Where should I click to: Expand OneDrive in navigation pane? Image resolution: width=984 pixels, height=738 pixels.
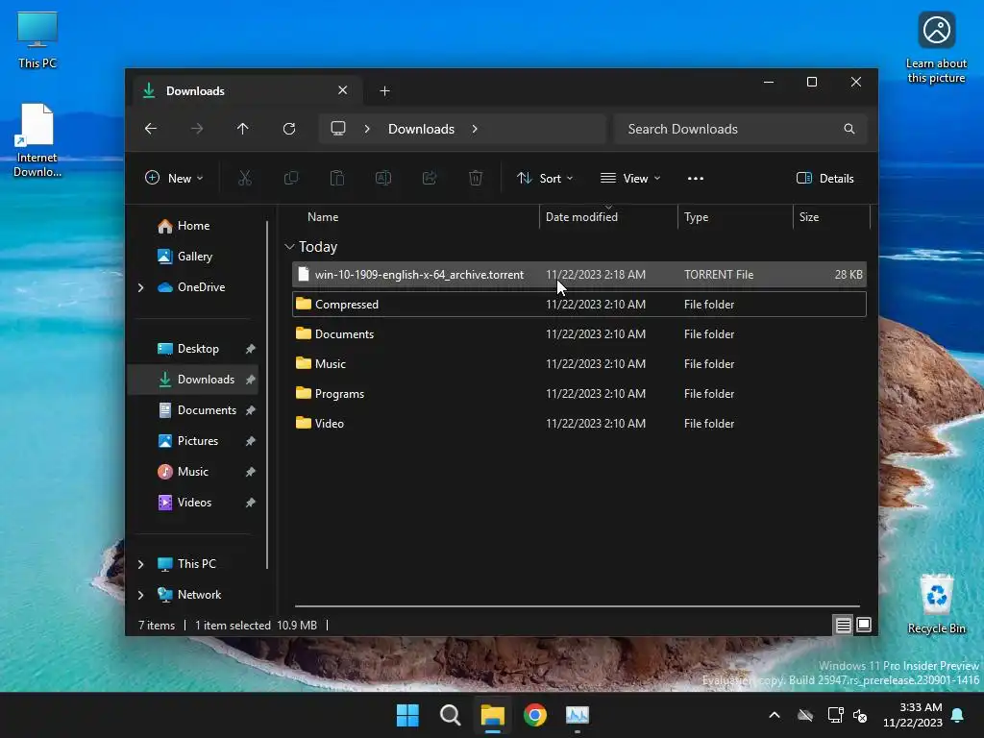pos(140,287)
